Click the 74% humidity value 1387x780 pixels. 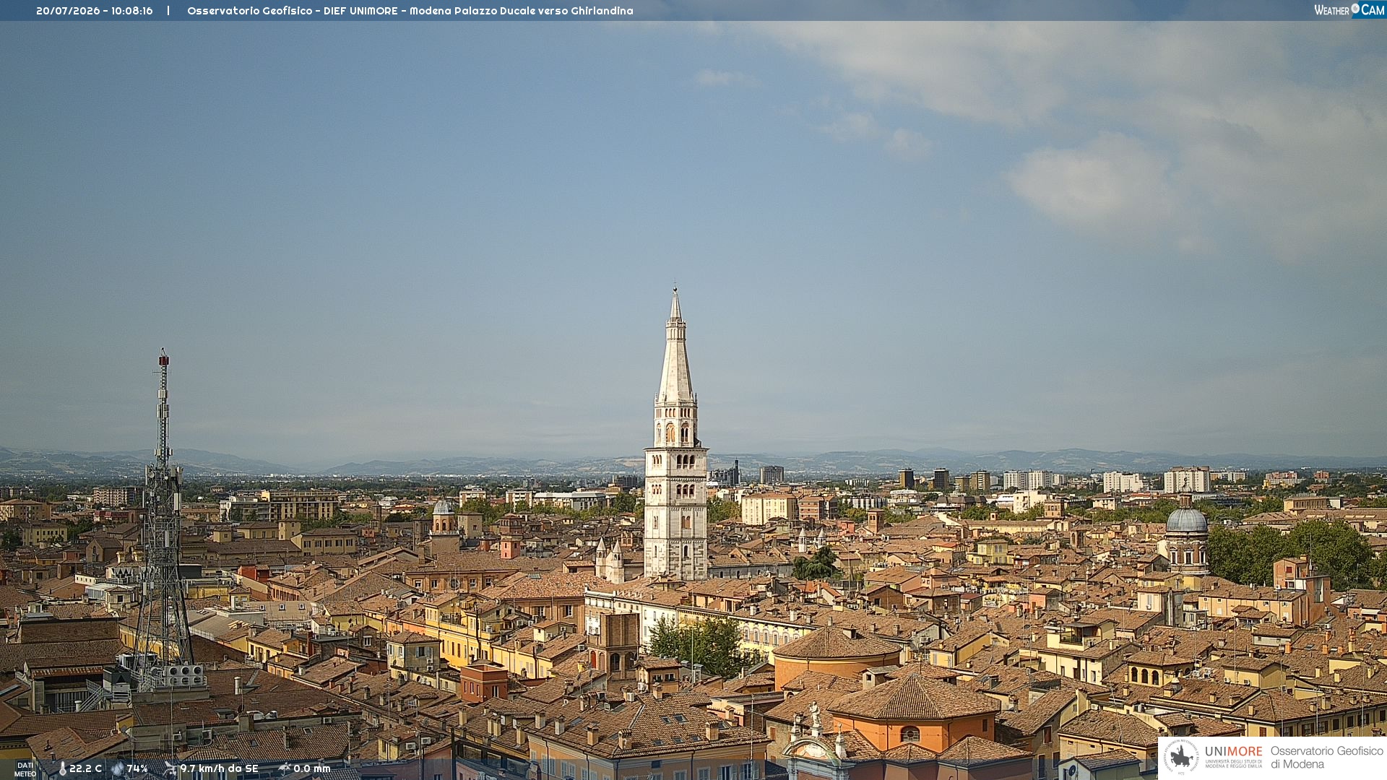(x=137, y=769)
